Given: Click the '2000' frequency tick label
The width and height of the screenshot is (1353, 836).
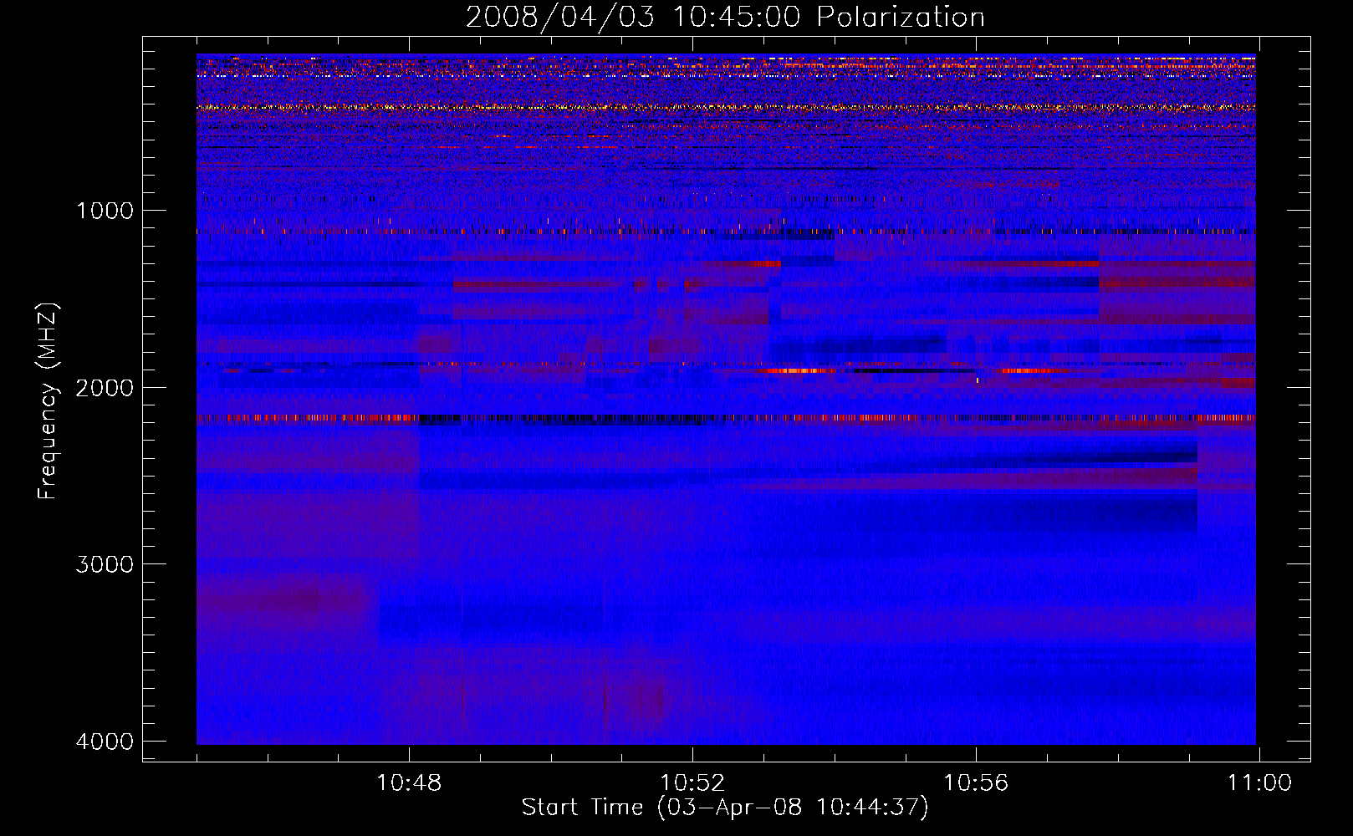Looking at the screenshot, I should [x=105, y=388].
